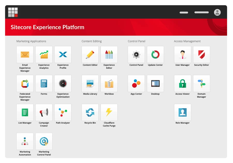Open Federated Experience Manager
This screenshot has height=163, width=233.
pyautogui.click(x=25, y=83)
